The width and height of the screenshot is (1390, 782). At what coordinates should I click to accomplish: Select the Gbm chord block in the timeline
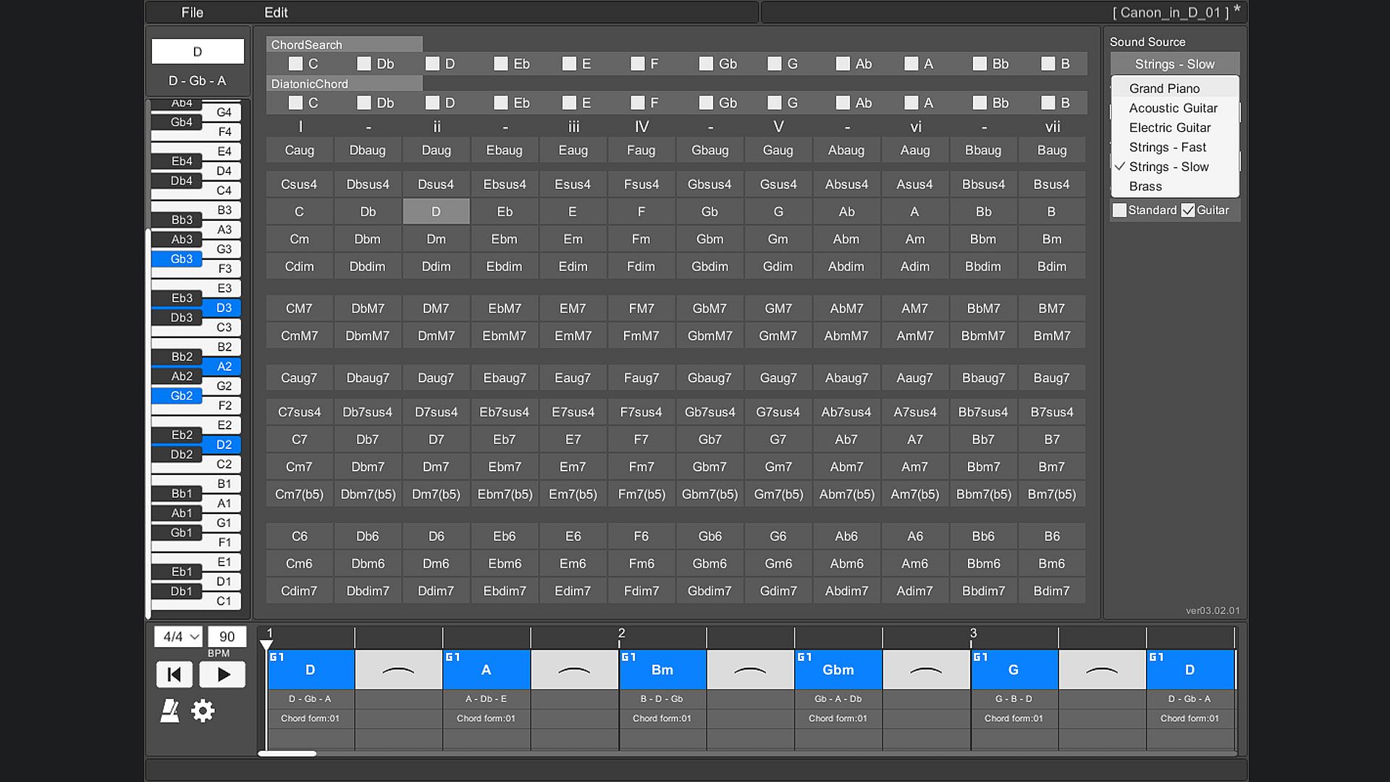click(838, 670)
